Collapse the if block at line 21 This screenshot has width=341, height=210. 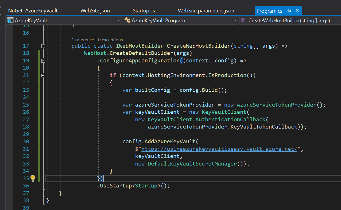coord(43,76)
